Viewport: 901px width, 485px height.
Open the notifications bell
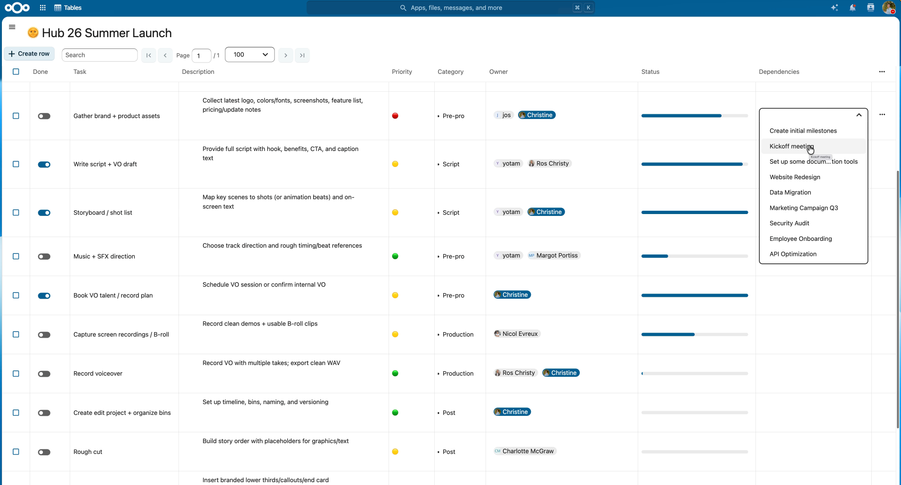click(852, 8)
